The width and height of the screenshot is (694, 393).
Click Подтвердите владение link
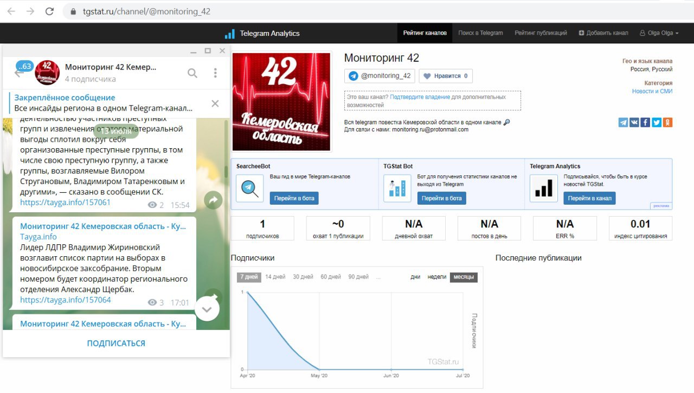pyautogui.click(x=420, y=97)
